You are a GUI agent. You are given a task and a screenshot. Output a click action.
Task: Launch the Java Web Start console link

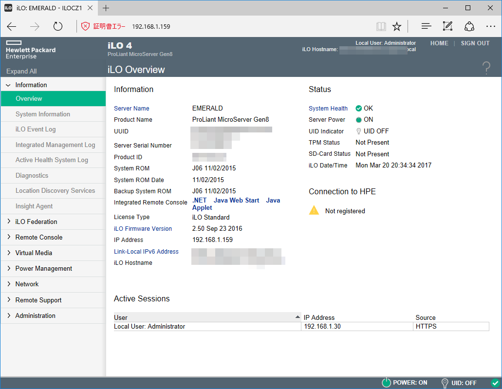click(236, 200)
